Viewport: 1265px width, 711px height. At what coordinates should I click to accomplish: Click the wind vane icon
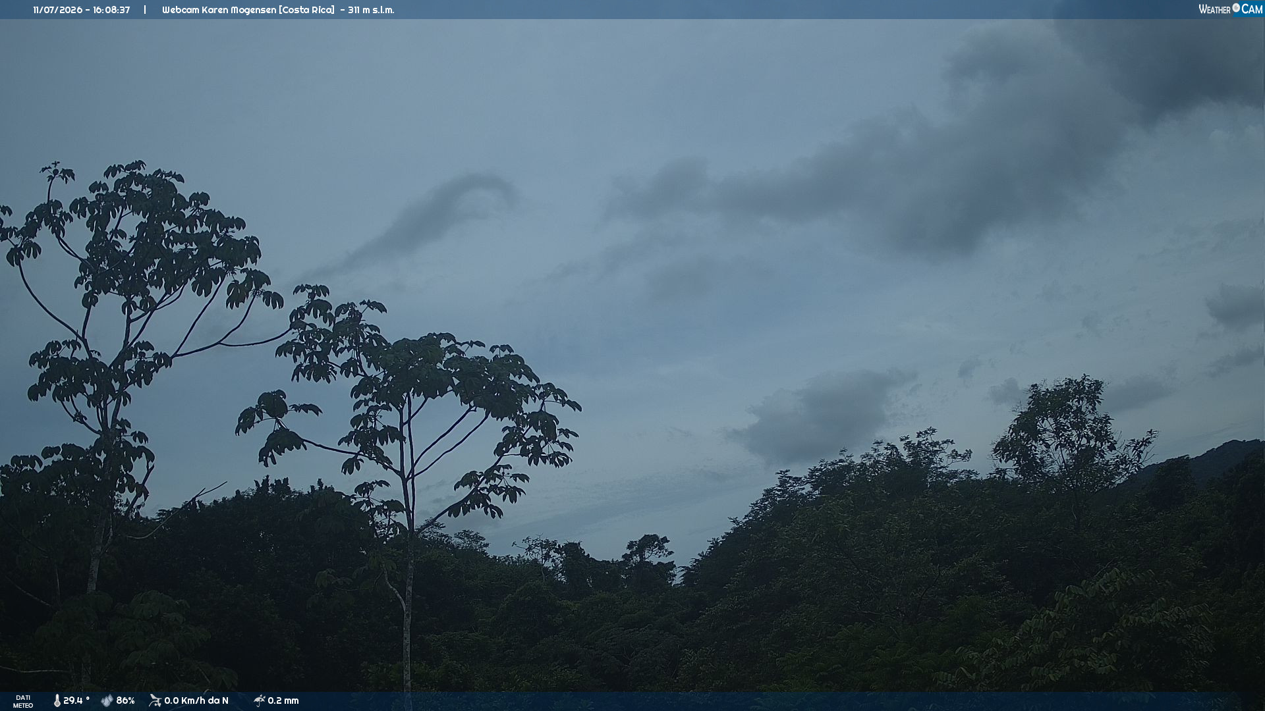click(155, 700)
